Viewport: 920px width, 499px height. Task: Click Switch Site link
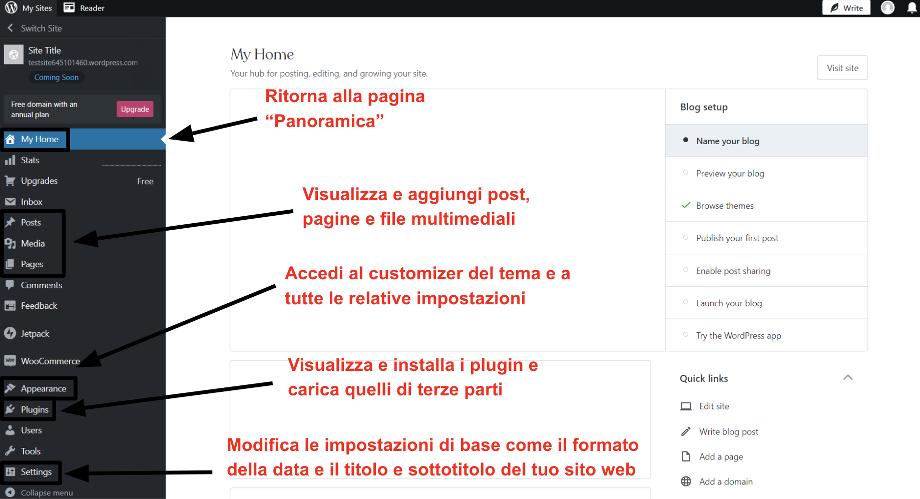click(x=42, y=28)
